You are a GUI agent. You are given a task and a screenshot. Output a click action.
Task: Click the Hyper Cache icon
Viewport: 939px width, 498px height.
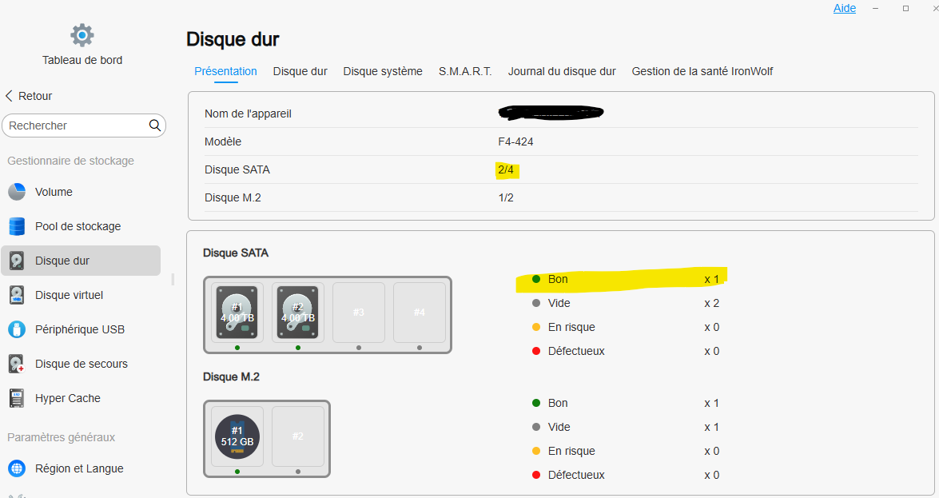pos(17,398)
